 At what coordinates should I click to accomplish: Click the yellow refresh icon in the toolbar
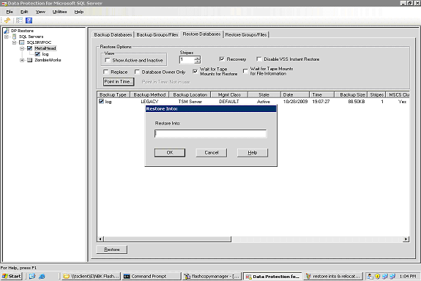7,20
